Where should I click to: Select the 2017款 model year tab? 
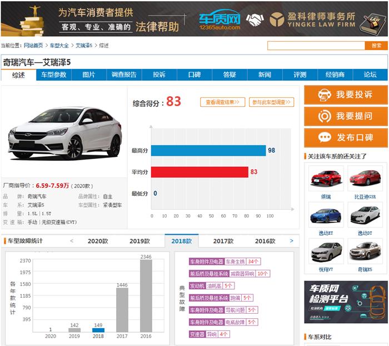tap(223, 241)
